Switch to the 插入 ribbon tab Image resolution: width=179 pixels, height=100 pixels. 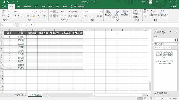(x=19, y=6)
